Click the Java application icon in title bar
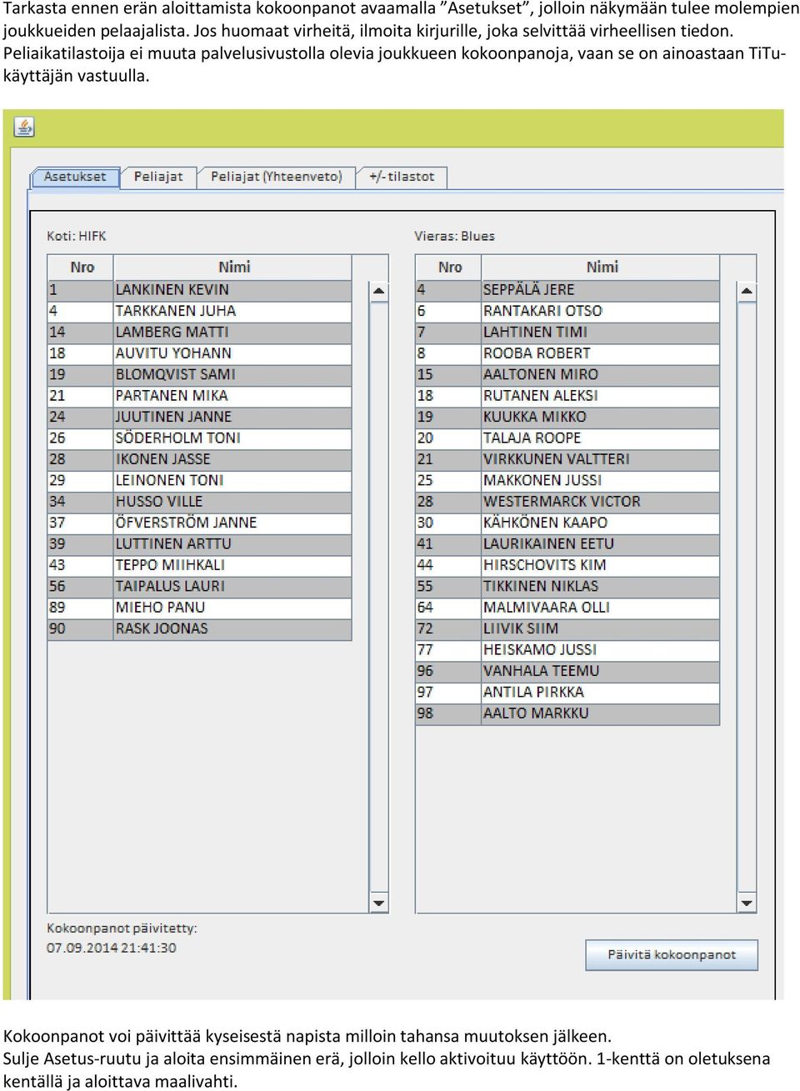800x1091 pixels. point(24,127)
